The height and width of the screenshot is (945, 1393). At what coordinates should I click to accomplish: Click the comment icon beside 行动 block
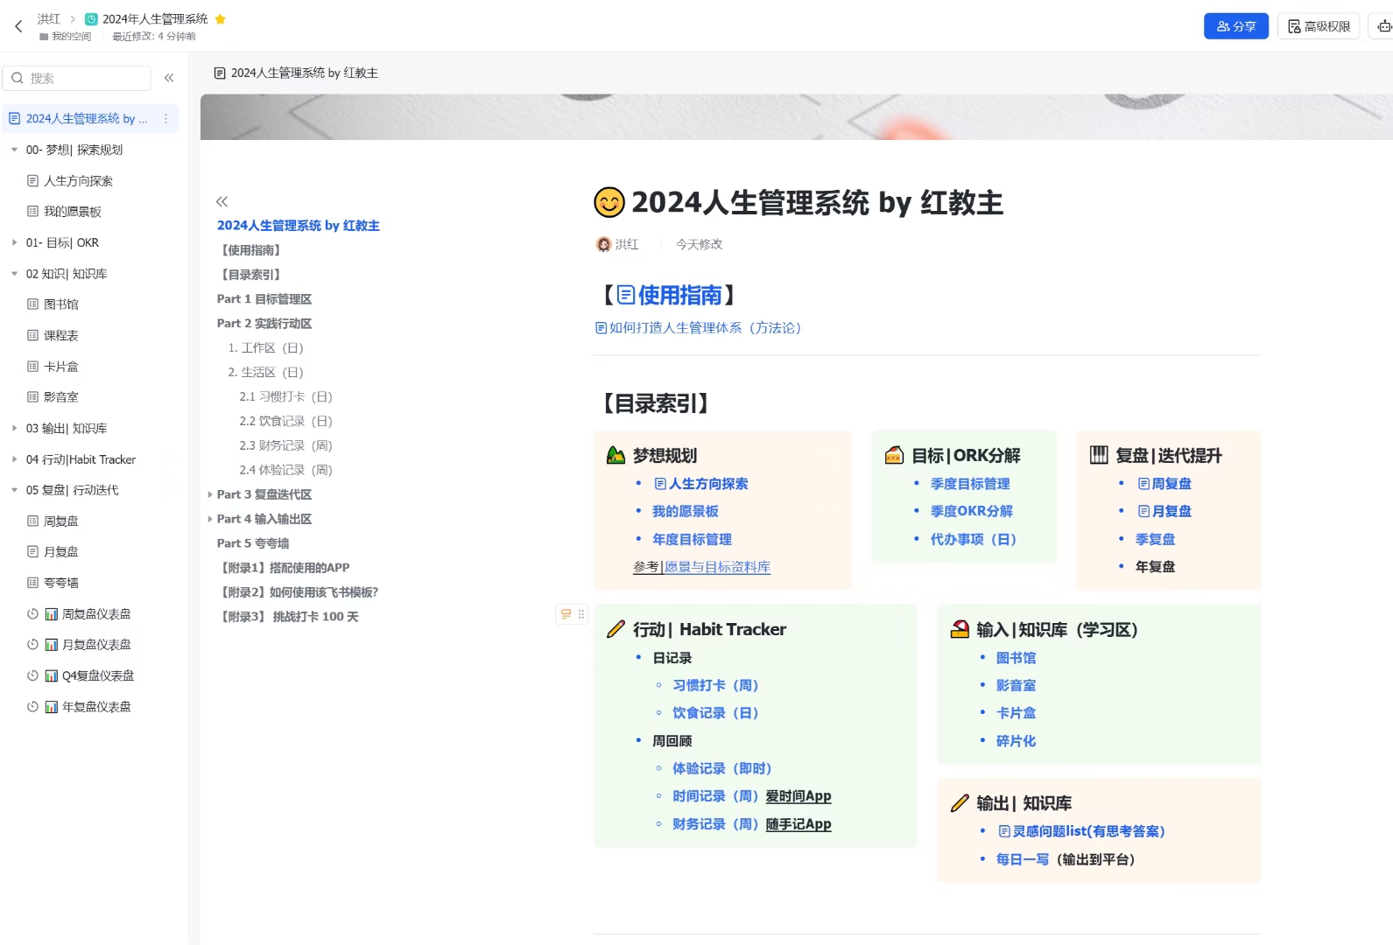566,614
